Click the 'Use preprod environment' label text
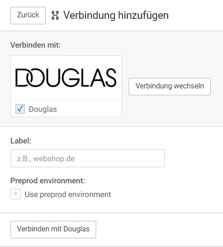 tap(68, 194)
